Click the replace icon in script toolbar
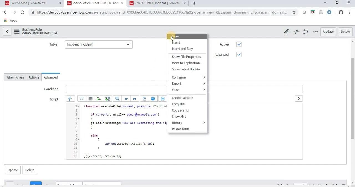Image resolution: width=355 pixels, height=187 pixels. pos(99,98)
